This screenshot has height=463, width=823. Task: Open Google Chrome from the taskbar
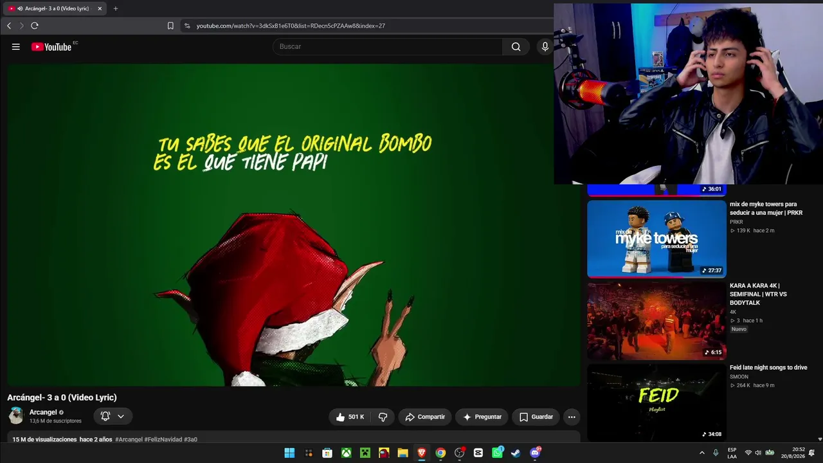pyautogui.click(x=440, y=453)
